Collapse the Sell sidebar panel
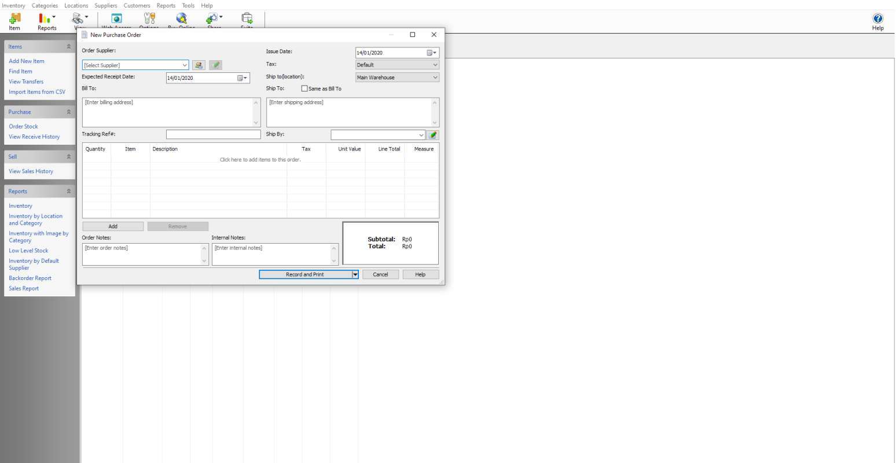This screenshot has width=896, height=463. 69,157
